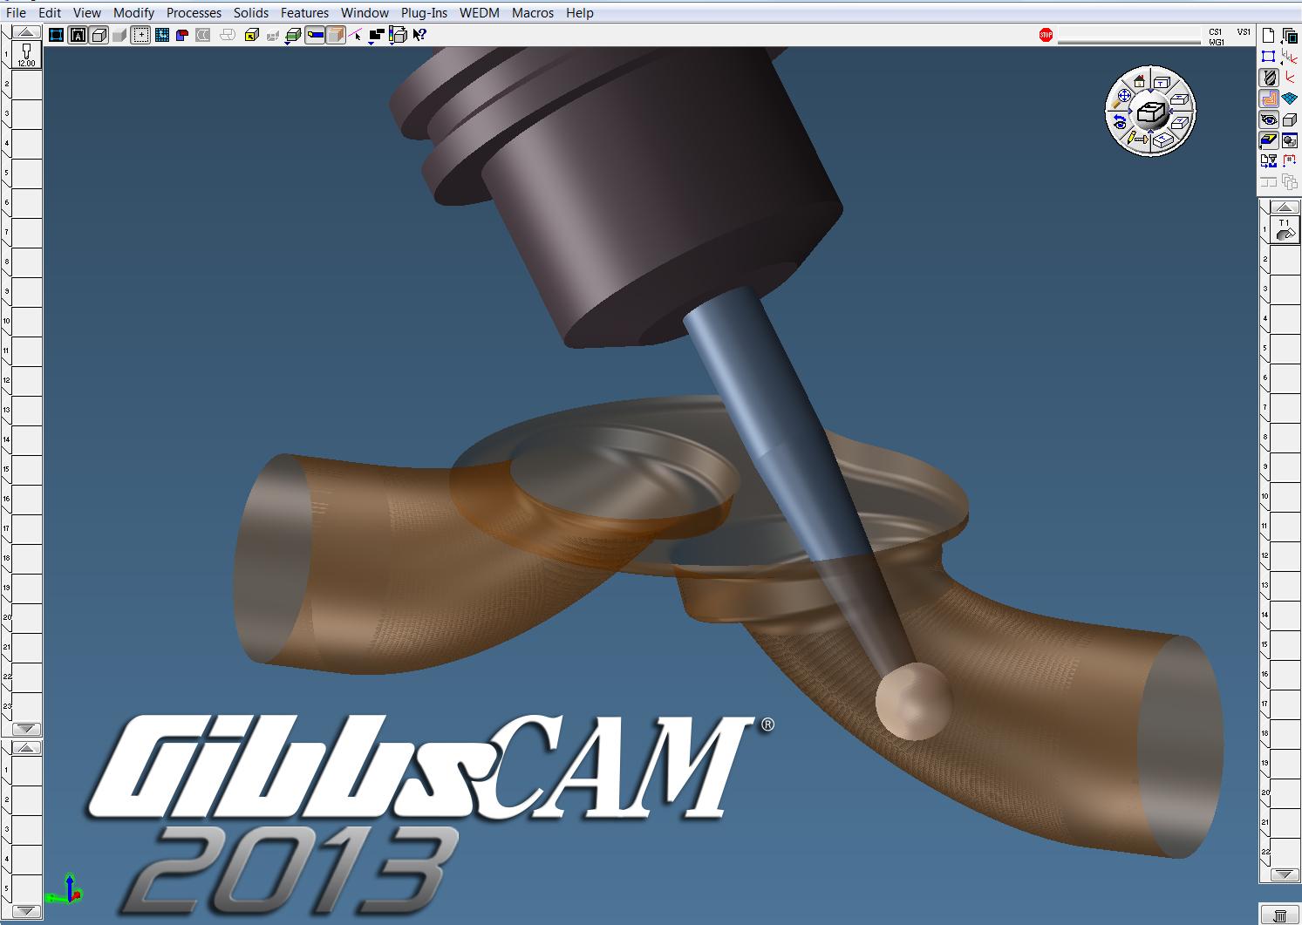Open the WEDM menu
This screenshot has width=1302, height=925.
coord(479,13)
